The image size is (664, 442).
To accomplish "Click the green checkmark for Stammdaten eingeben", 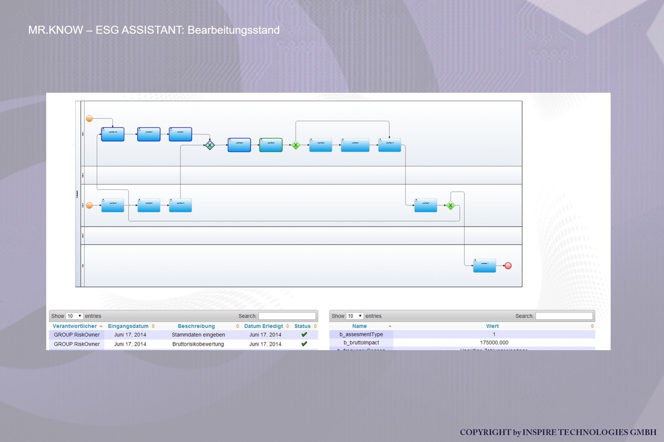I will (x=304, y=335).
